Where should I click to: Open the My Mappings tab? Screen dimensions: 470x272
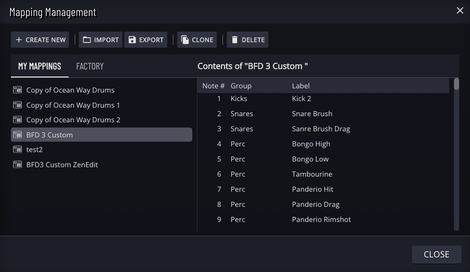pyautogui.click(x=40, y=66)
